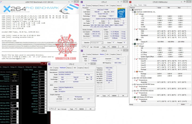Open the tWRRD timing dropdown

45,80
